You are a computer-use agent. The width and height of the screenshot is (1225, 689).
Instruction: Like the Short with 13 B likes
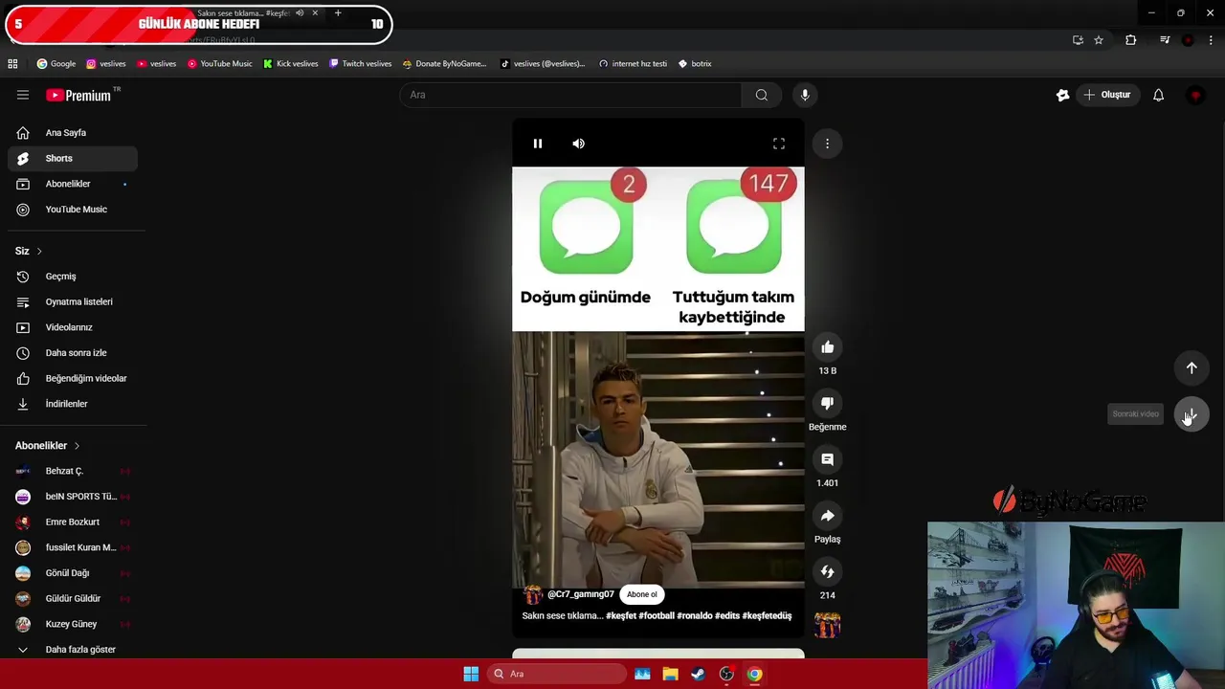(x=827, y=347)
